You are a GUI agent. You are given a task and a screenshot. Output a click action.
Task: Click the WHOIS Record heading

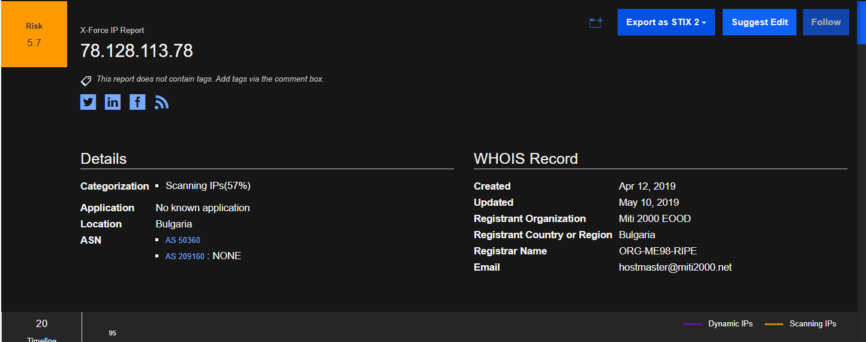pos(526,159)
